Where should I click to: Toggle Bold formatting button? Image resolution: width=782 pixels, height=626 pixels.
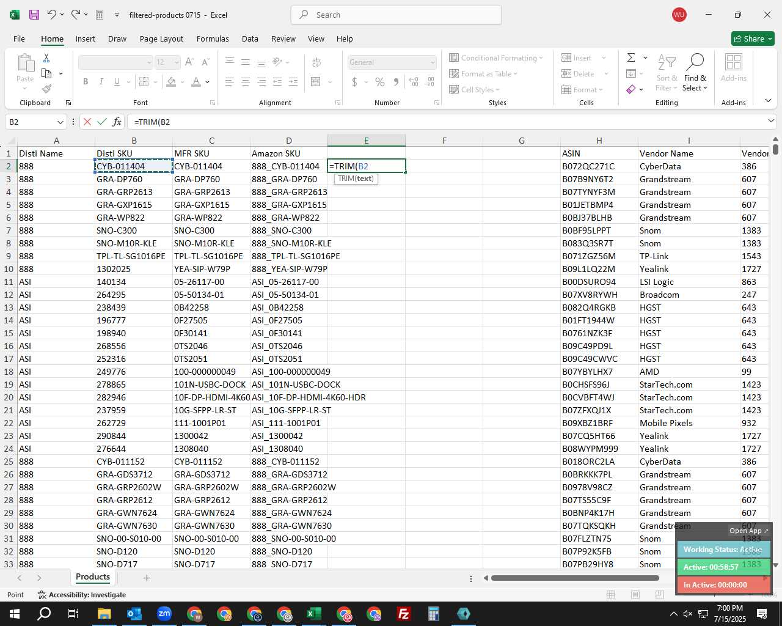(86, 81)
